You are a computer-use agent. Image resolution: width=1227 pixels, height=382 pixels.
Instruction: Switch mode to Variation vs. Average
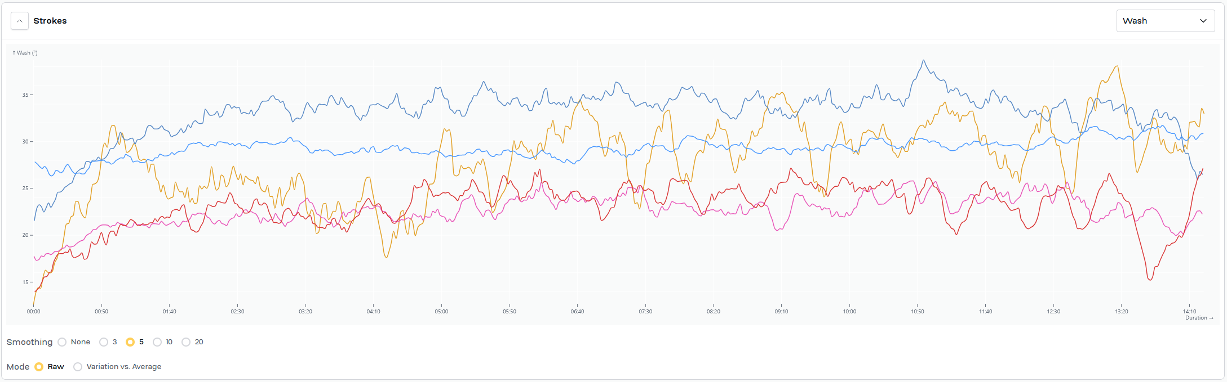pyautogui.click(x=78, y=367)
